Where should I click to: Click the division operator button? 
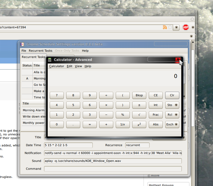[x=106, y=95]
